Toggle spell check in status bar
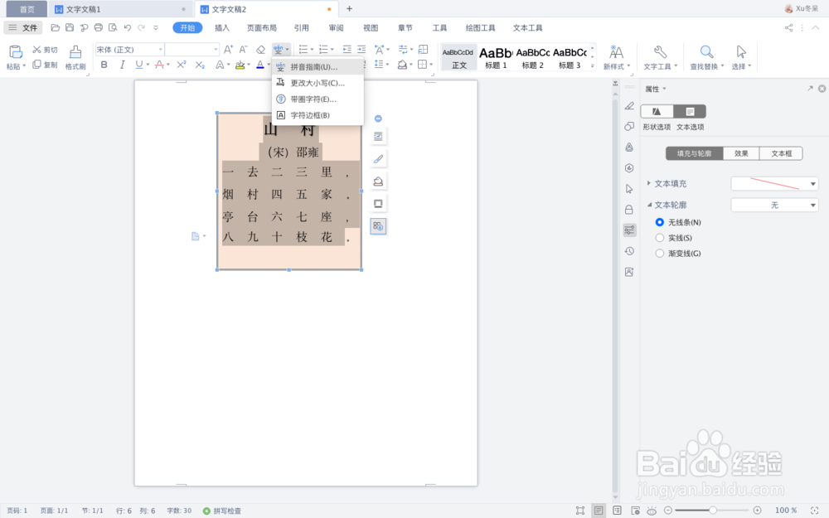 [x=222, y=511]
